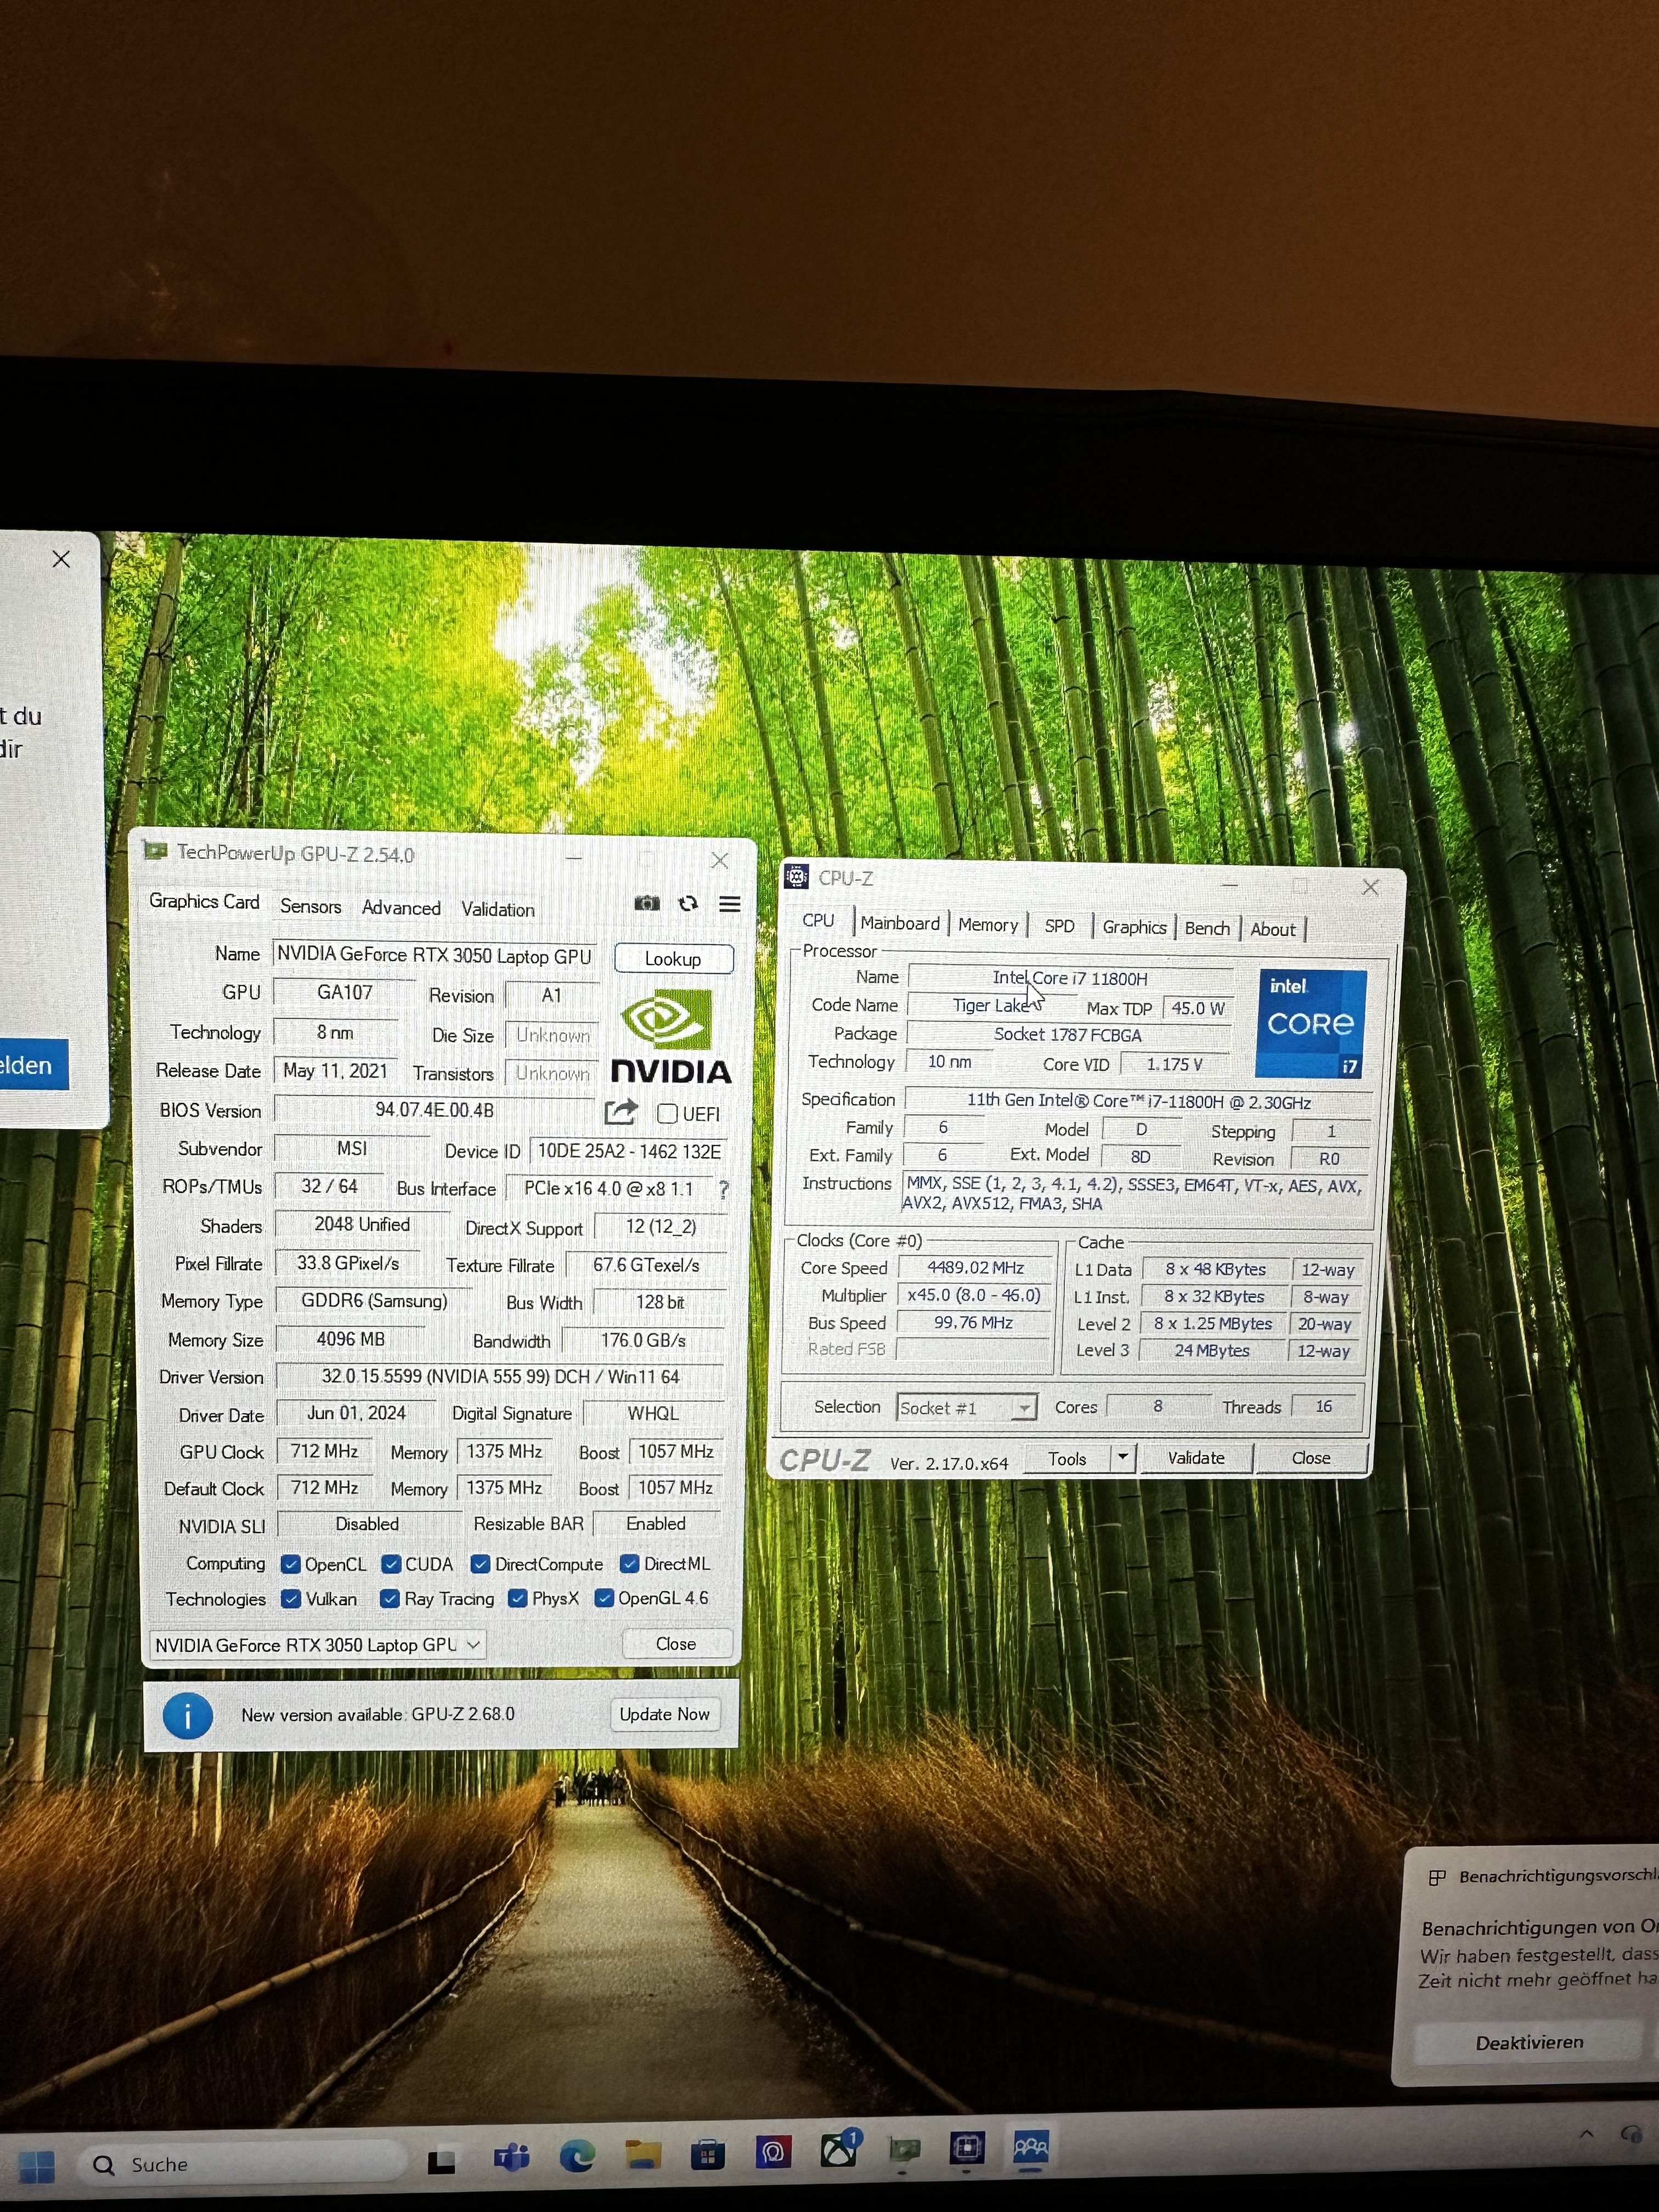Toggle the Ray Tracing checkbox
The image size is (1659, 2212).
(x=390, y=1598)
